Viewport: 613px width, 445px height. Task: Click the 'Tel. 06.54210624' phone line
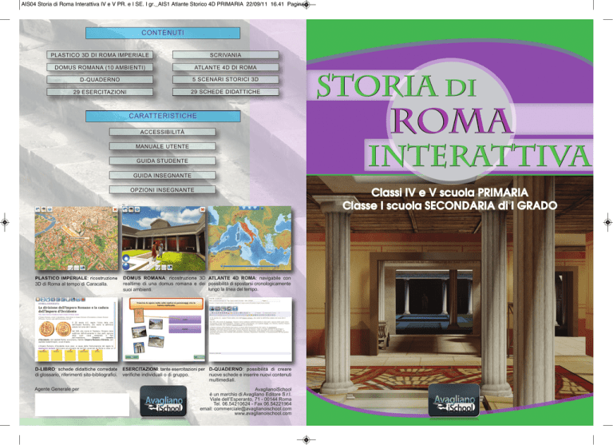[252, 404]
